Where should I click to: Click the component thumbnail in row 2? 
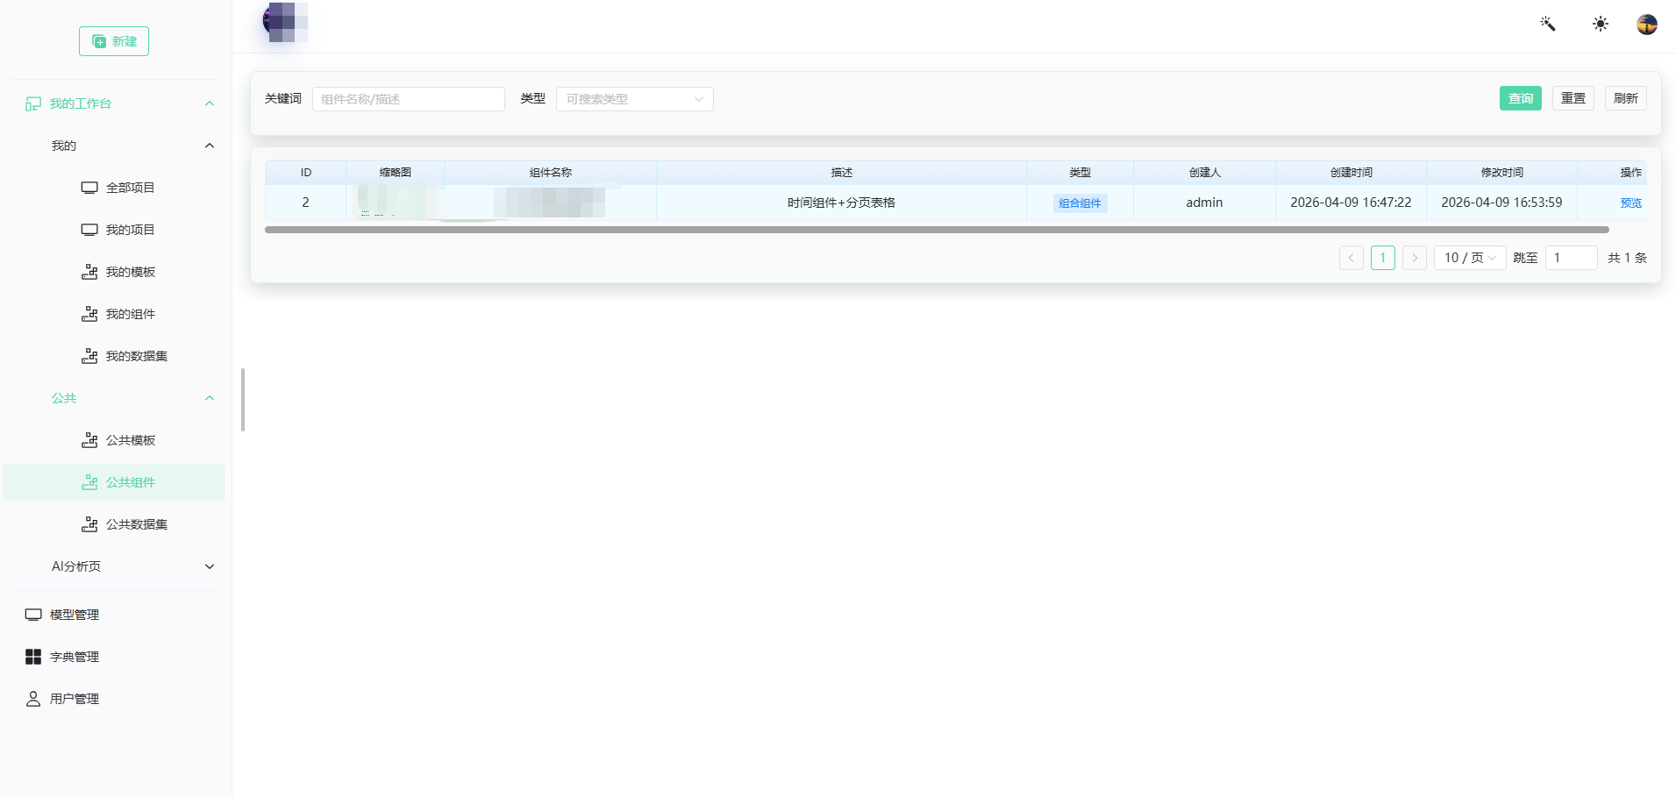[396, 203]
